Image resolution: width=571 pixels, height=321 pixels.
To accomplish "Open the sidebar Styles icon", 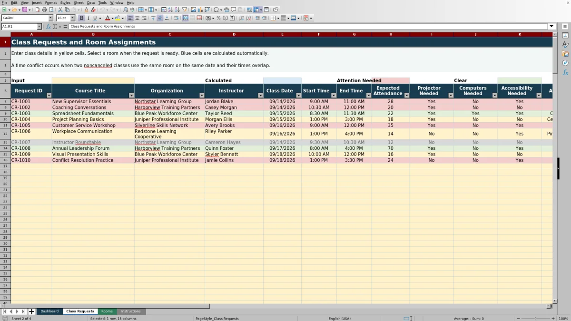I will coord(565,45).
